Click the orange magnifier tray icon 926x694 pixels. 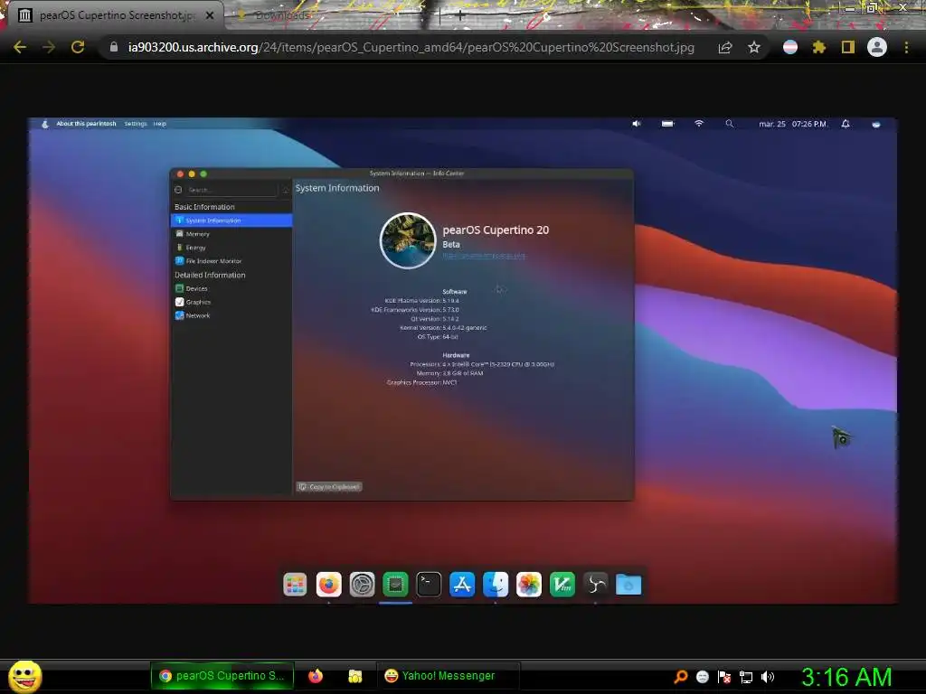point(681,677)
